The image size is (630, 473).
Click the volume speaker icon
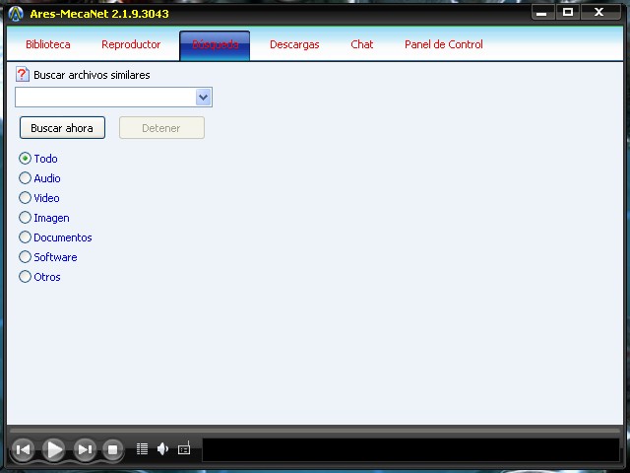coord(162,448)
